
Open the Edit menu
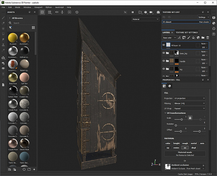(10, 7)
